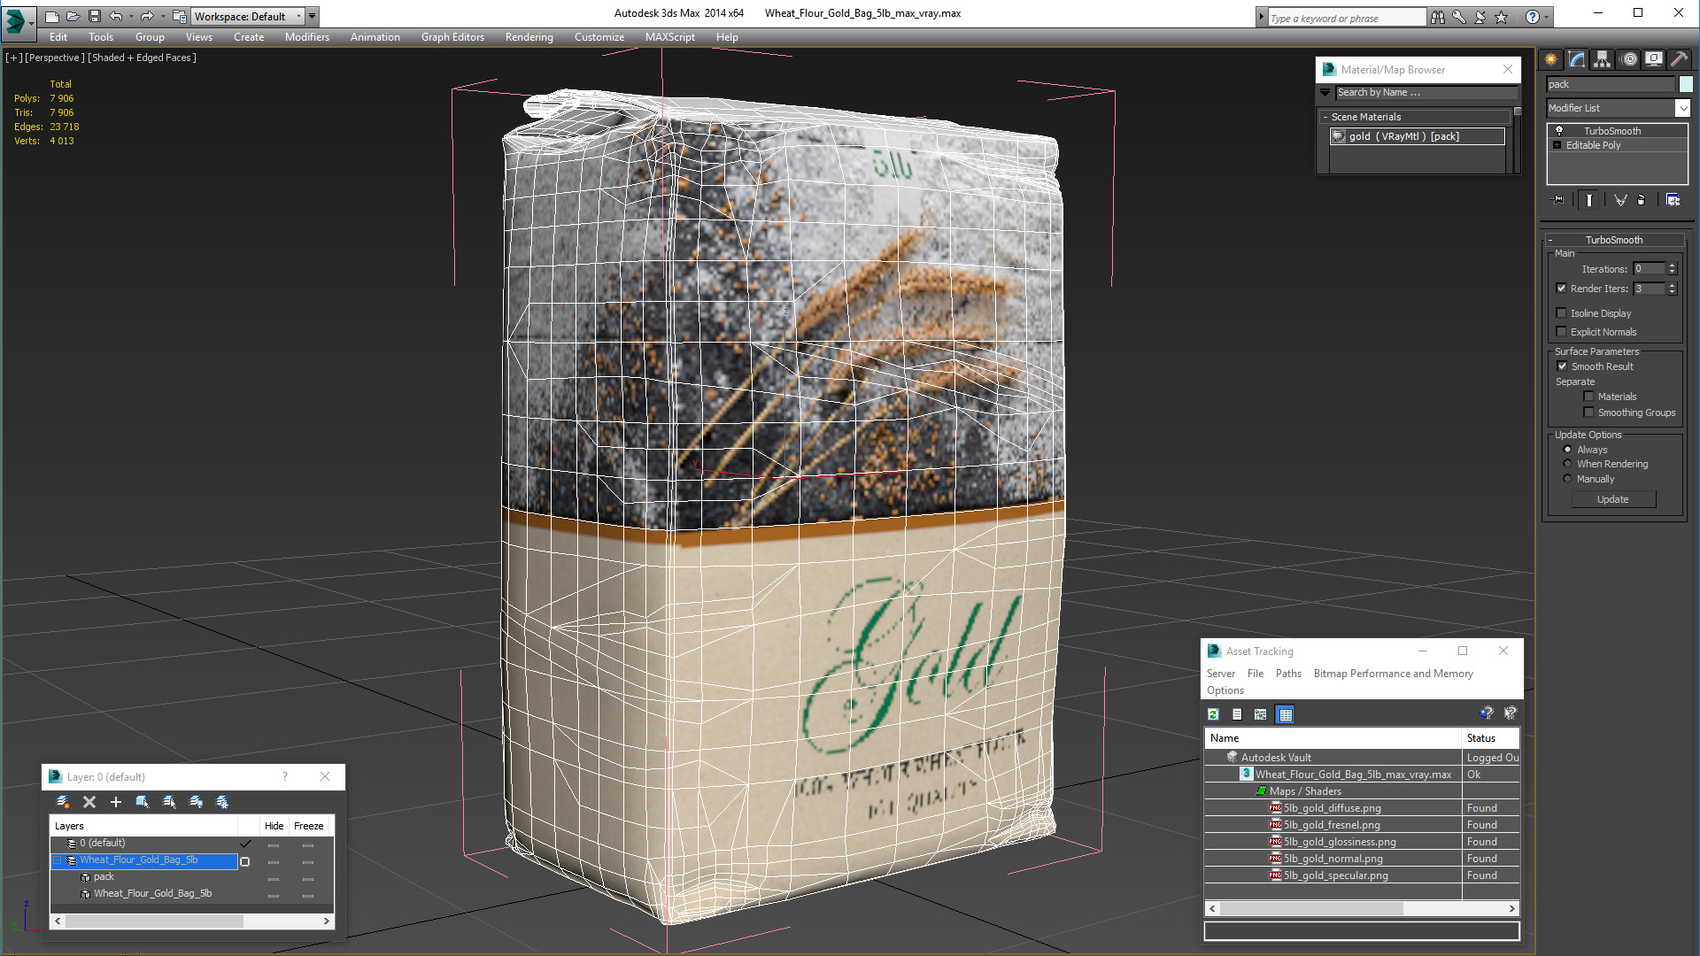Viewport: 1700px width, 956px height.
Task: Enable Separate by Materials checkbox
Action: (x=1588, y=396)
